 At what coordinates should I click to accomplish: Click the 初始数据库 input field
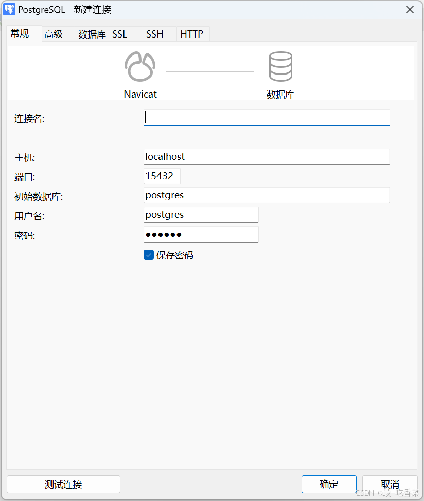267,195
